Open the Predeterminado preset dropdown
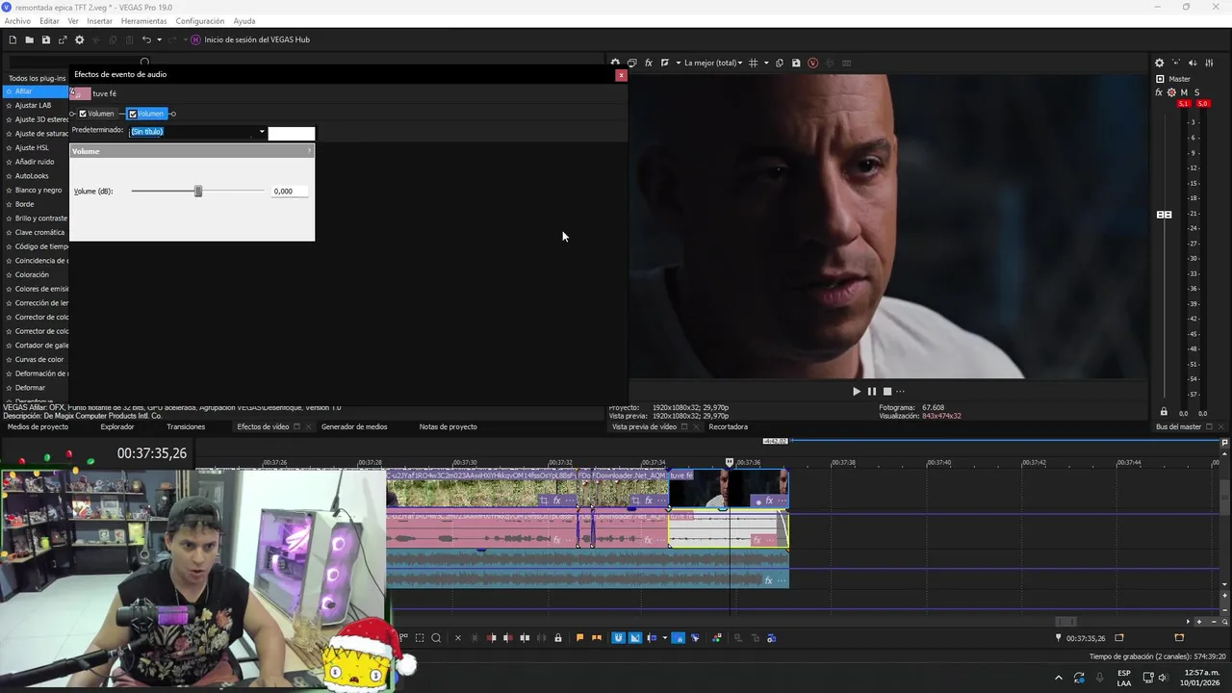This screenshot has height=693, width=1232. coord(261,132)
